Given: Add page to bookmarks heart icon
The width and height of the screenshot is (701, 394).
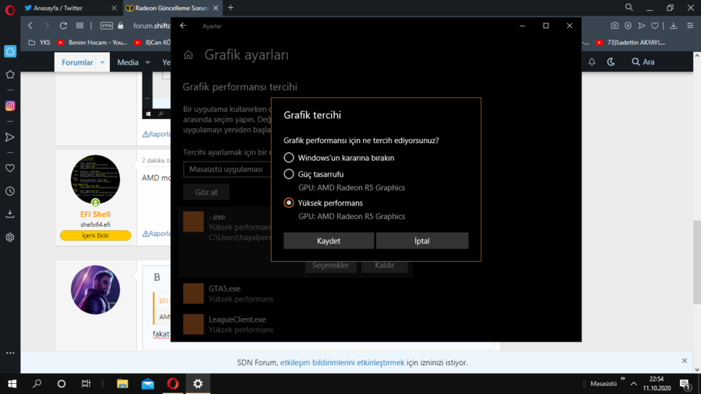Looking at the screenshot, I should coord(654,26).
